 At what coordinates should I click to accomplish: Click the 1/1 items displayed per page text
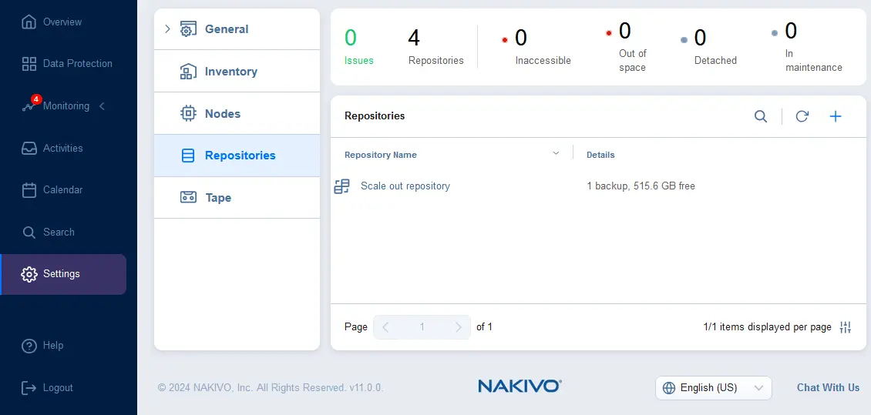coord(767,327)
